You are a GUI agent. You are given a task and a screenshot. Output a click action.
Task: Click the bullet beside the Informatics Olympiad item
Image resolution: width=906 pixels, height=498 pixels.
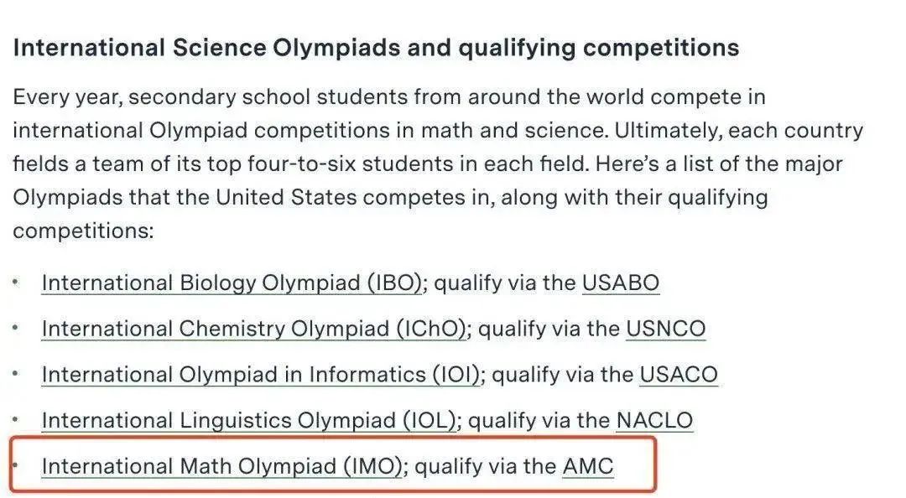[16, 374]
